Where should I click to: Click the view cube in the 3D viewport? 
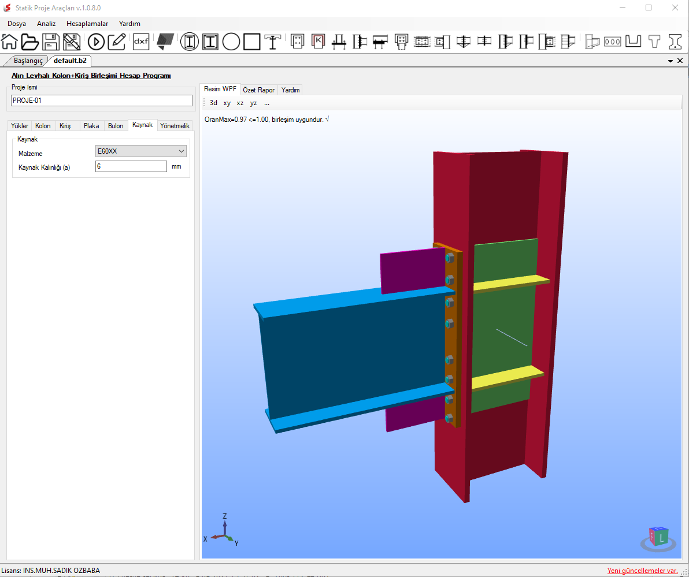coord(658,538)
